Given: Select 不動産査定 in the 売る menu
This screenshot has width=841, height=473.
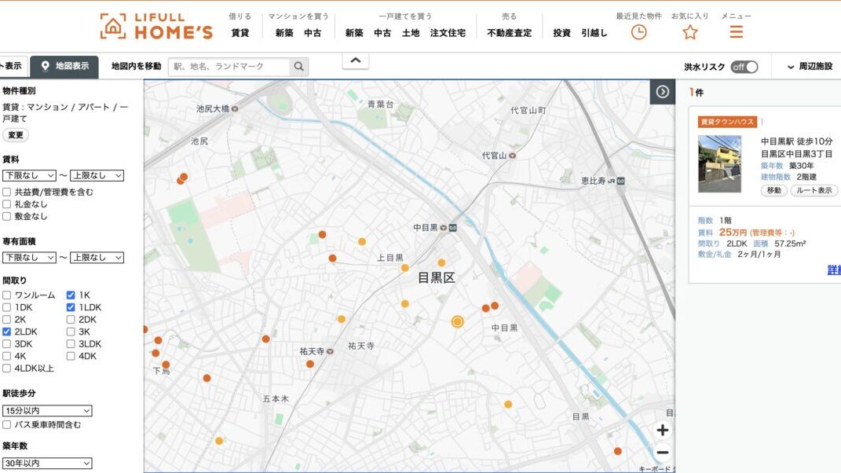Looking at the screenshot, I should click(x=509, y=33).
